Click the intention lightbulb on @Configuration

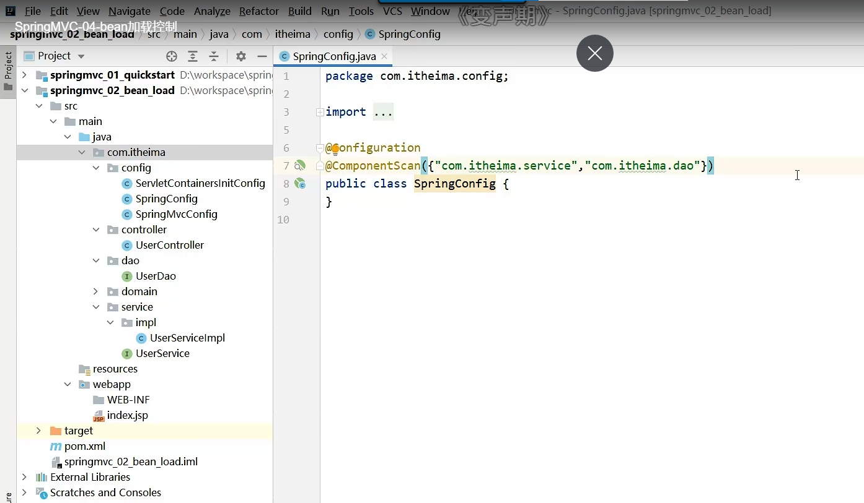[335, 148]
